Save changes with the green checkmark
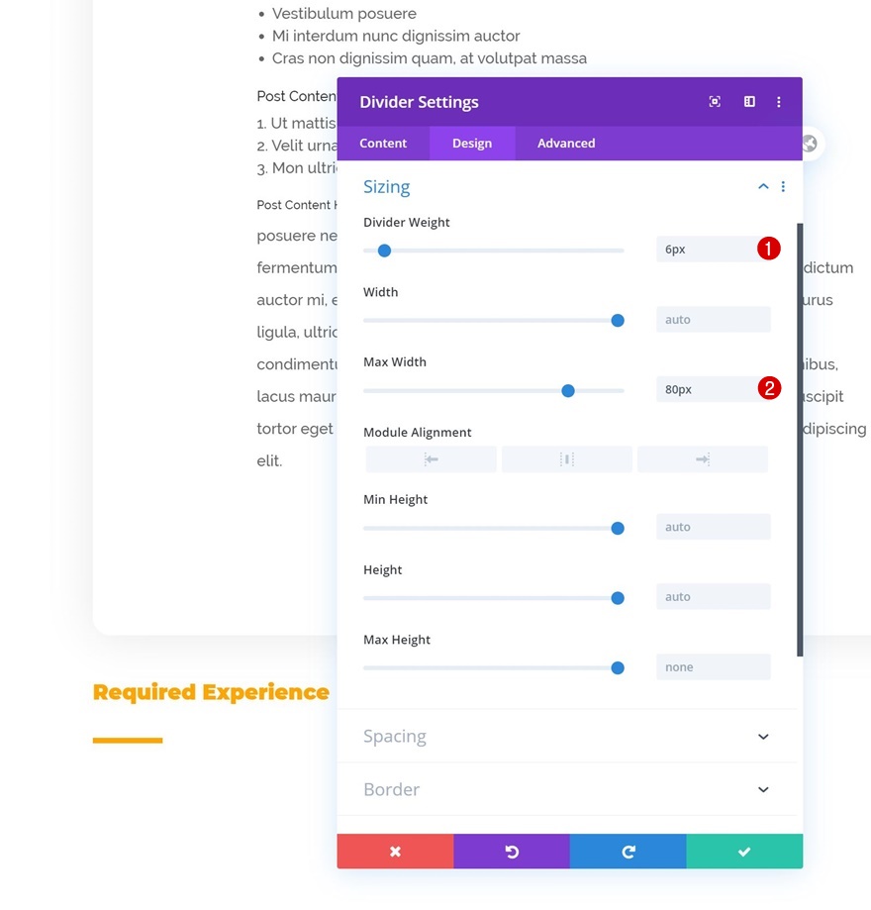871x910 pixels. (x=744, y=852)
